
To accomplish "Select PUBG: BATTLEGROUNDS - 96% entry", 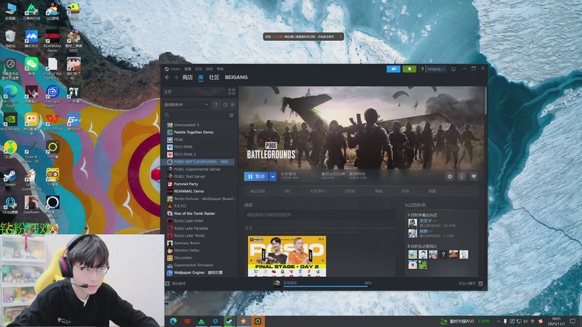I will point(199,162).
